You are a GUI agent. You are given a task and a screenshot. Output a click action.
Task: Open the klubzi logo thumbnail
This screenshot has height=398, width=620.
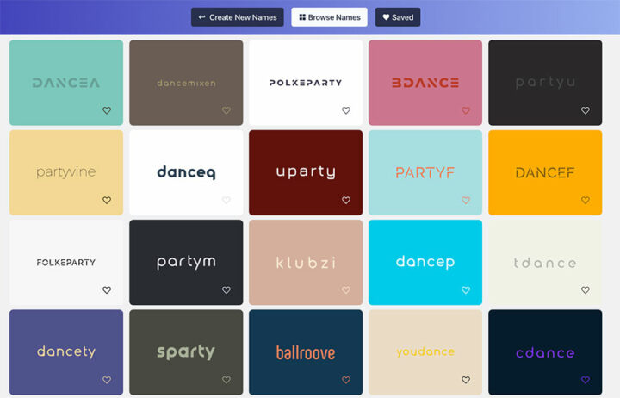coord(306,262)
